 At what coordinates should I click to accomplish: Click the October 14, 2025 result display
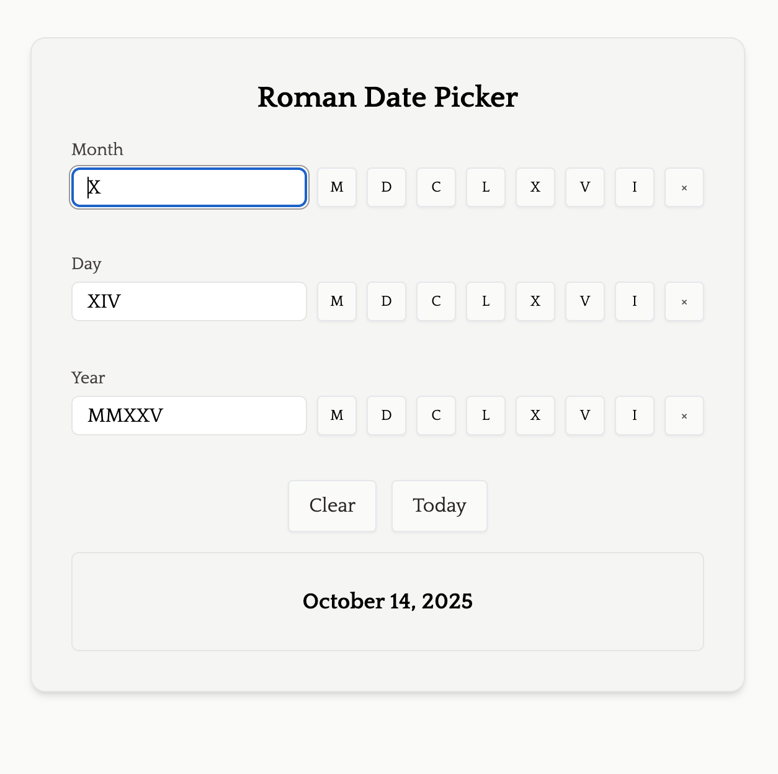coord(388,601)
